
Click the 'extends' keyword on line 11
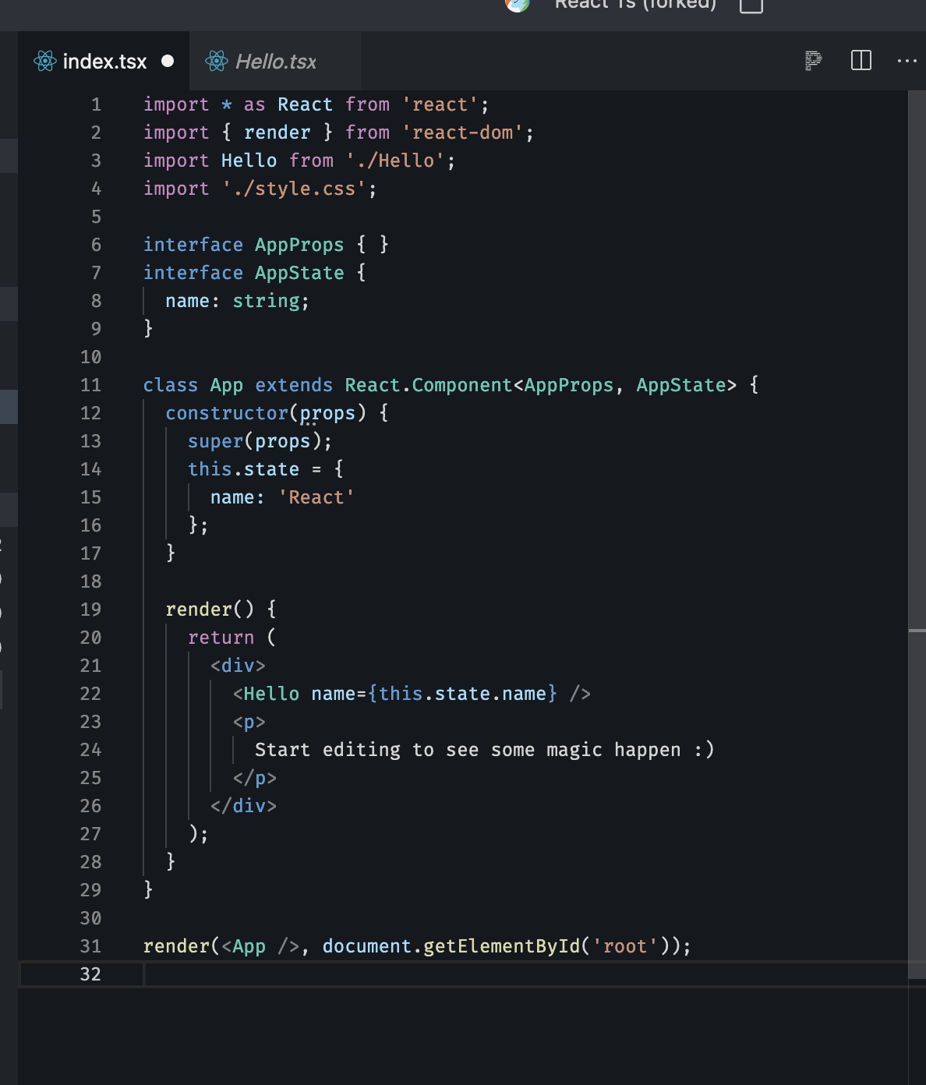tap(294, 385)
